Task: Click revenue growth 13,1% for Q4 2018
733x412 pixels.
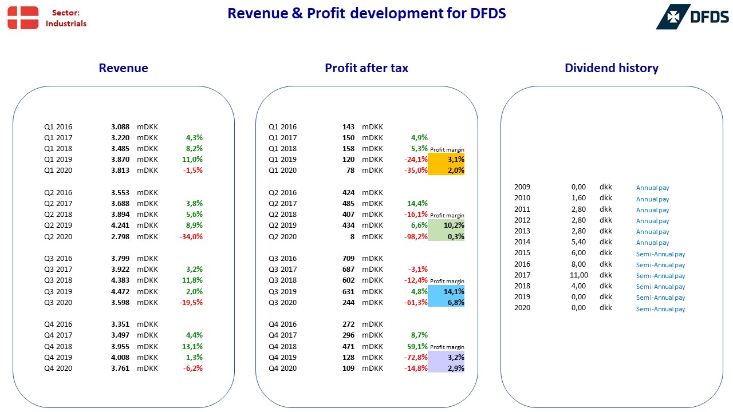Action: click(x=193, y=346)
